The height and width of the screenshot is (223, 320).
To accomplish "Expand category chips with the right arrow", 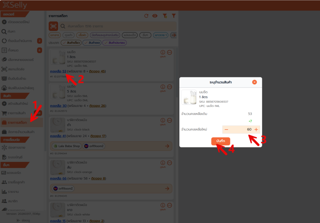I will (173, 35).
